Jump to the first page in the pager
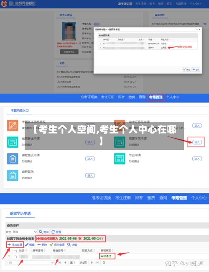Image resolution: width=209 pixels, height=272 pixels. coord(60,263)
